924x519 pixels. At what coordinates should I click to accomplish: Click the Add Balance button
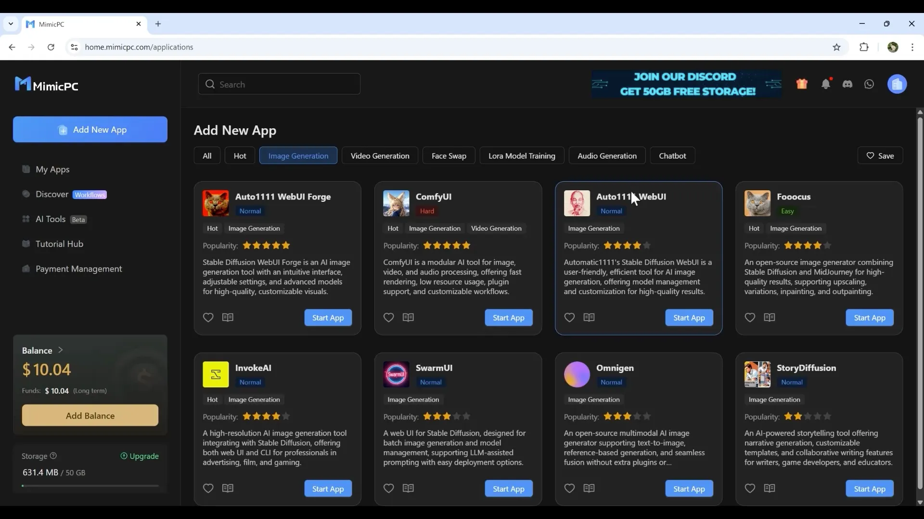[x=90, y=415]
